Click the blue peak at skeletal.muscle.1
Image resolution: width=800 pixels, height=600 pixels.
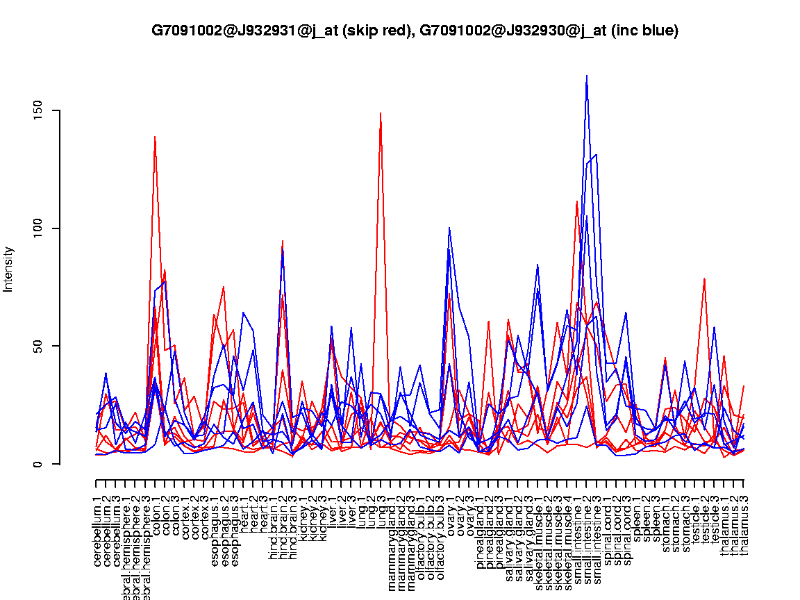tap(537, 265)
